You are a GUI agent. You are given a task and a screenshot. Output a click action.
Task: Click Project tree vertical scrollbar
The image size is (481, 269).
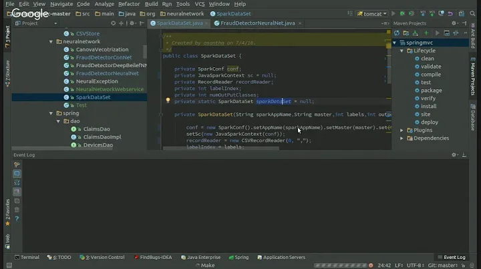[x=145, y=52]
